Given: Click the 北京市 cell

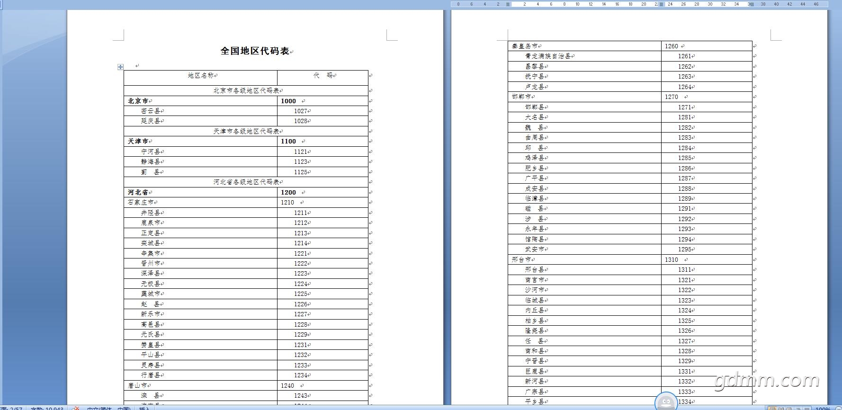Looking at the screenshot, I should [x=200, y=101].
